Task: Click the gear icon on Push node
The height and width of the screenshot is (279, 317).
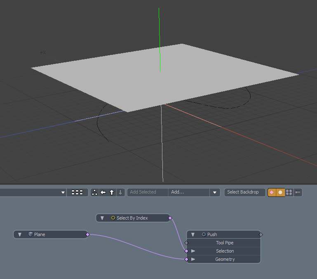Action: coord(204,234)
